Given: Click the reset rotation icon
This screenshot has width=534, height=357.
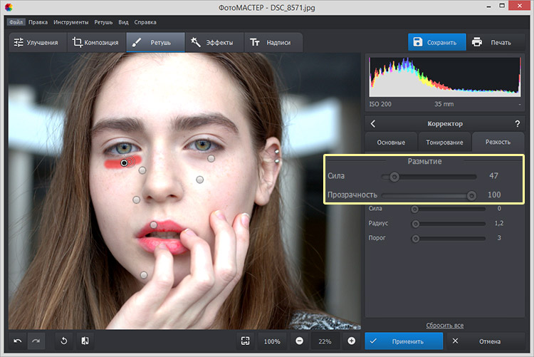Looking at the screenshot, I should pos(63,341).
